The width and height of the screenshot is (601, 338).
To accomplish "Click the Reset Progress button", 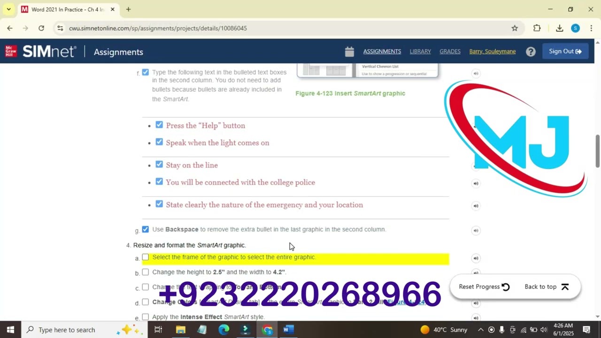I will (x=484, y=287).
